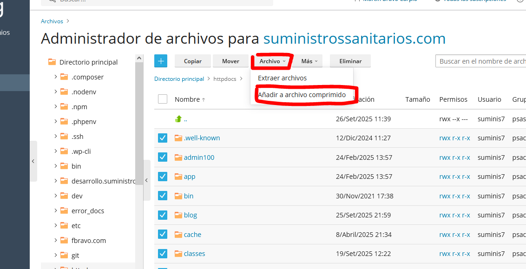Click the folder icon of Directorio principal
The width and height of the screenshot is (526, 269).
click(51, 61)
